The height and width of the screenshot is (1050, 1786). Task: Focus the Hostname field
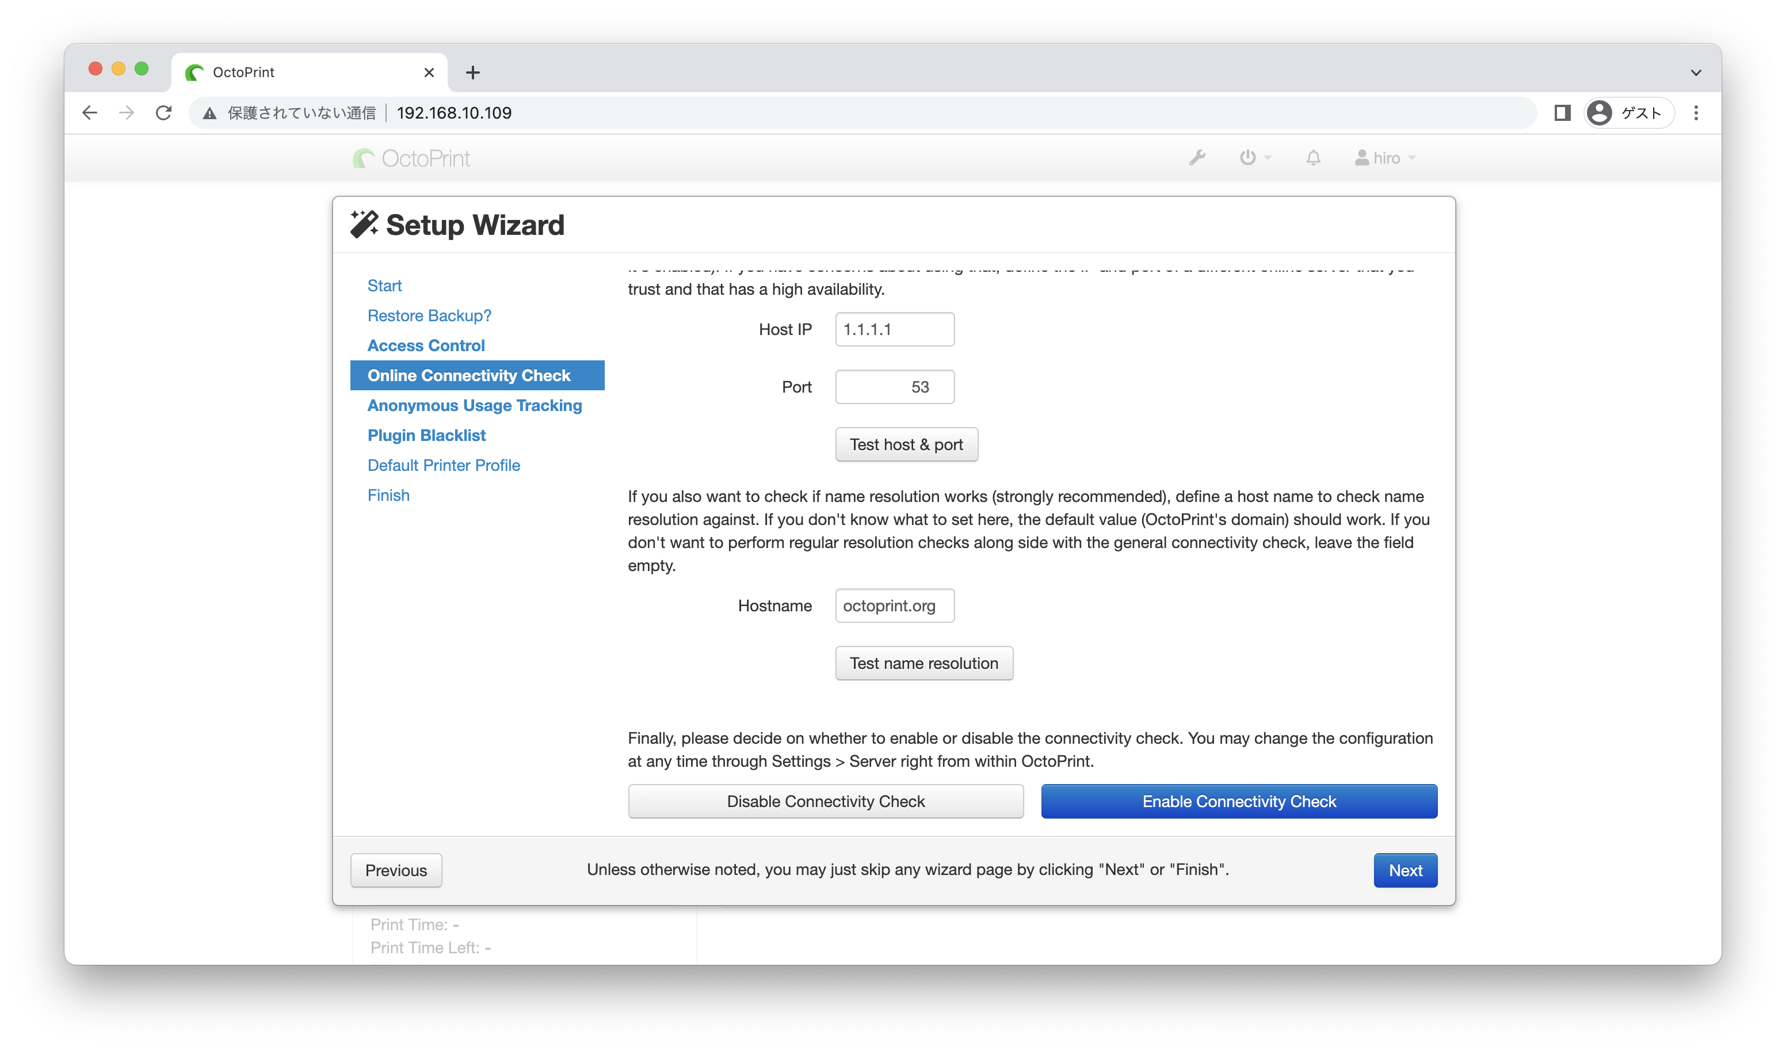894,606
